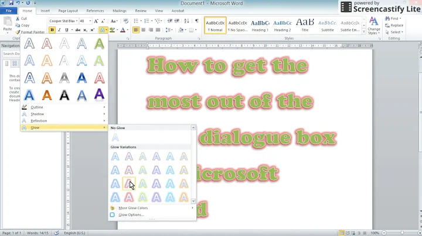The width and height of the screenshot is (422, 236).
Task: Click the zoom out minus button
Action: 384,233
